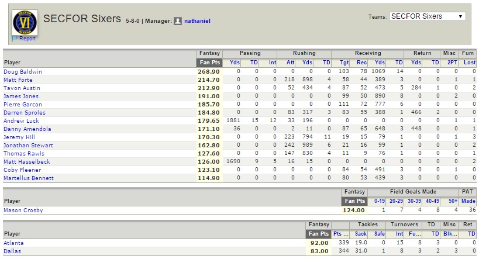Sort by Return TD column
Screen dimensions: 479x259
(435, 63)
